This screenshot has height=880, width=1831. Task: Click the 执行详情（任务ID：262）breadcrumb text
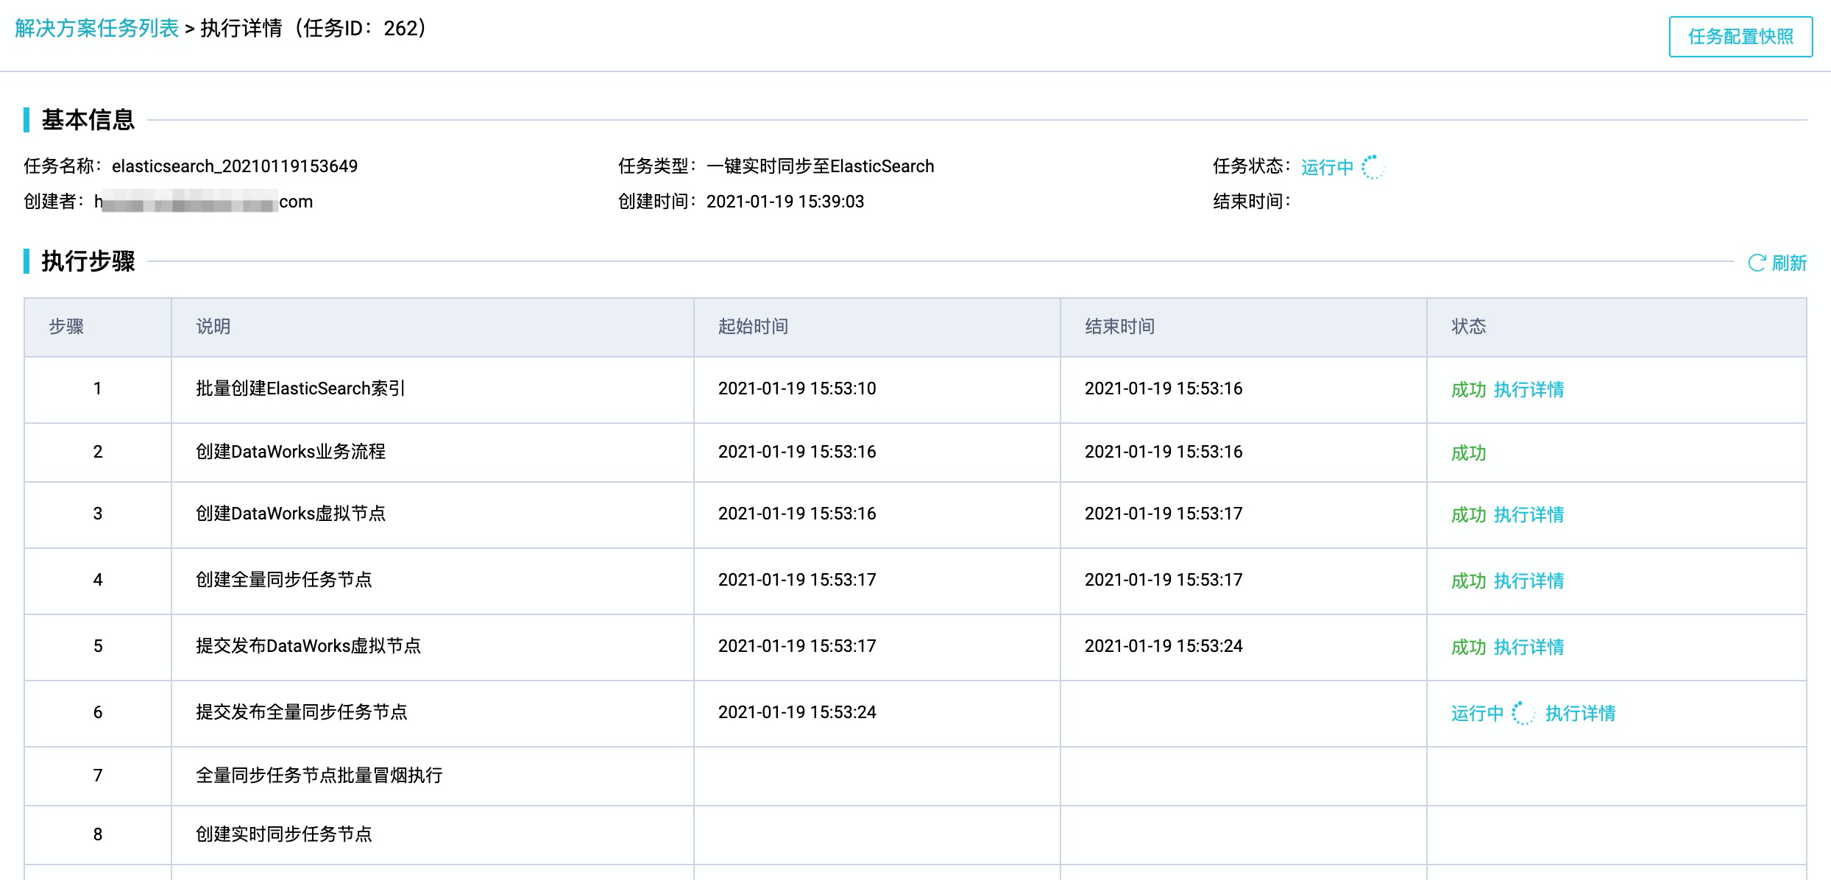point(316,29)
